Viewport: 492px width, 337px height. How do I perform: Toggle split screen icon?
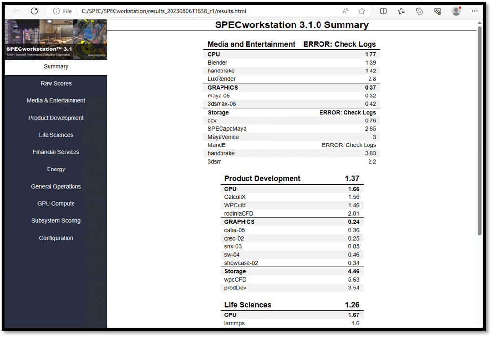[x=383, y=11]
